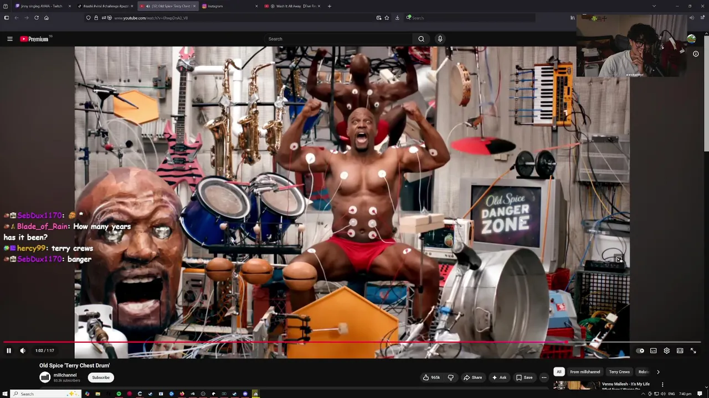Start voice search with microphone
The height and width of the screenshot is (398, 709).
pos(440,39)
